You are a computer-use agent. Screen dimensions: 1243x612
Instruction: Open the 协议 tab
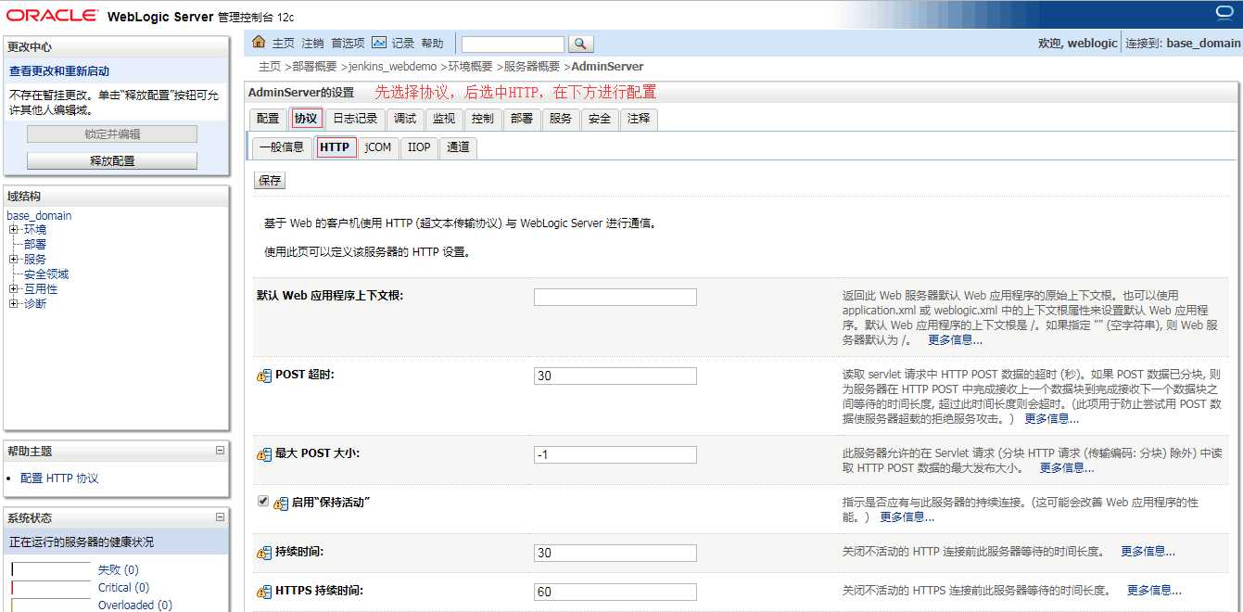[306, 119]
